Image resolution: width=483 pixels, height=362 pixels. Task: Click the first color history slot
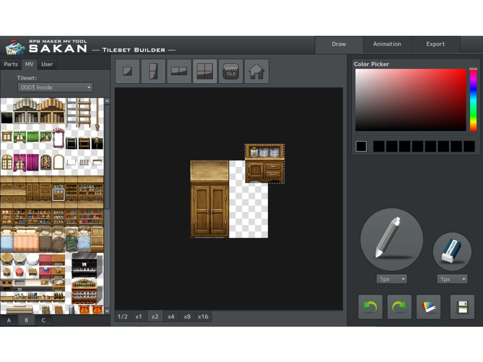point(379,146)
